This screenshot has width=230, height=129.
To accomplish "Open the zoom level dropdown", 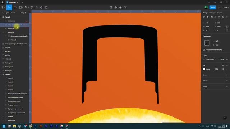I will point(226,8).
